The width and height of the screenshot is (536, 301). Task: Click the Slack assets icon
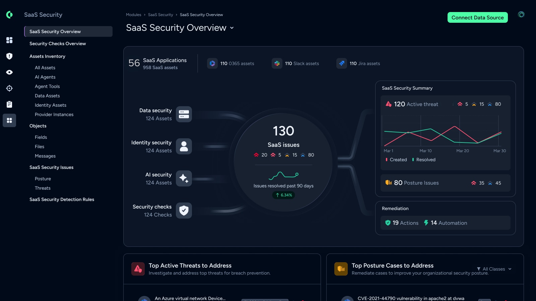pos(277,63)
